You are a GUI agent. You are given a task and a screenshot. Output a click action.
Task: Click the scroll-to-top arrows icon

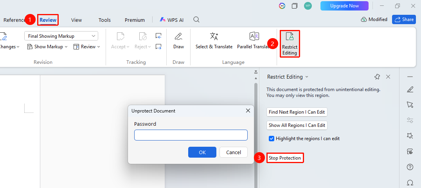pyautogui.click(x=256, y=72)
